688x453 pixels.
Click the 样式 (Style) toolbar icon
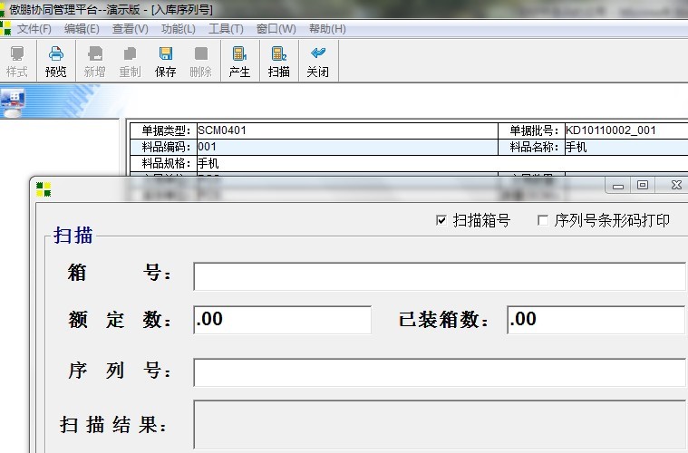(16, 62)
